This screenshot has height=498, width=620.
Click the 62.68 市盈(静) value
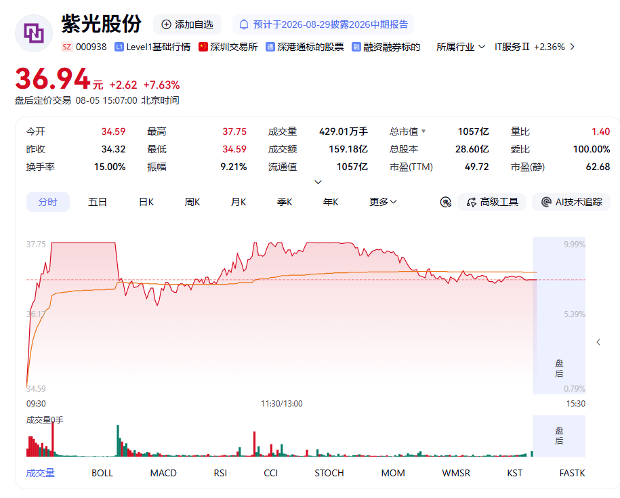pos(598,167)
